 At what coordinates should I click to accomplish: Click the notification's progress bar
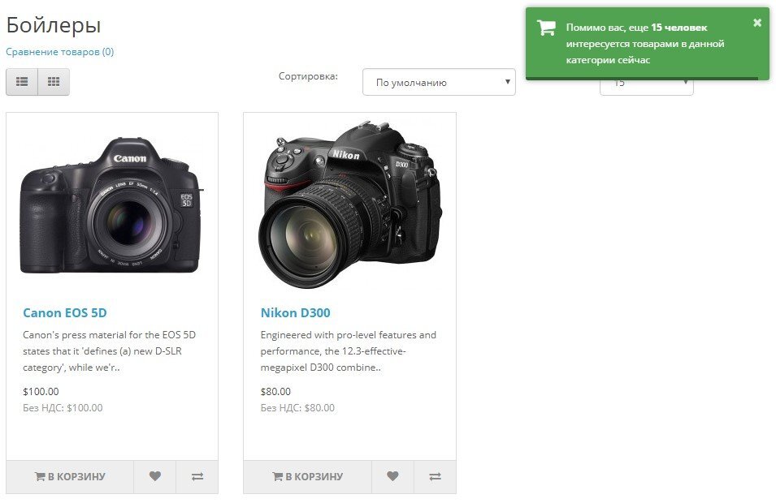tap(642, 79)
